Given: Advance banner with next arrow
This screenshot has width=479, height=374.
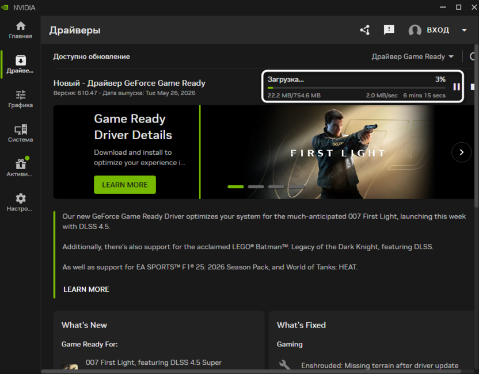Looking at the screenshot, I should [461, 152].
